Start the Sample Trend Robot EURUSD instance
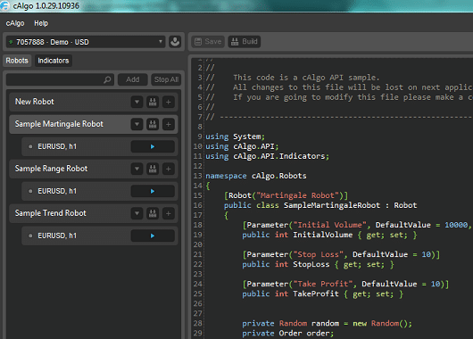 [x=153, y=236]
